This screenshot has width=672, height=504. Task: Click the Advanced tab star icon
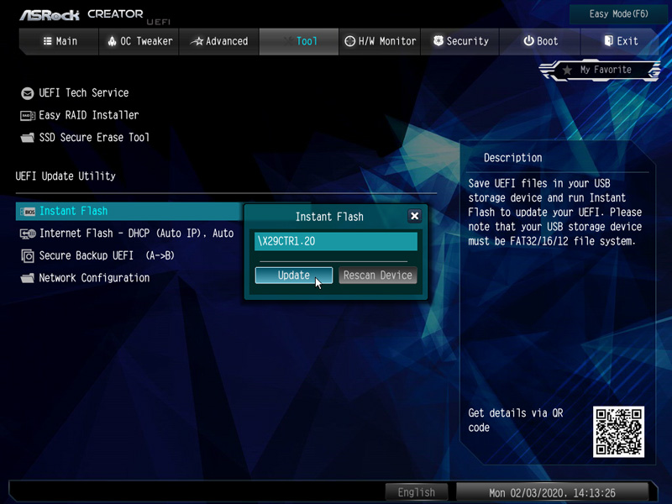(197, 41)
